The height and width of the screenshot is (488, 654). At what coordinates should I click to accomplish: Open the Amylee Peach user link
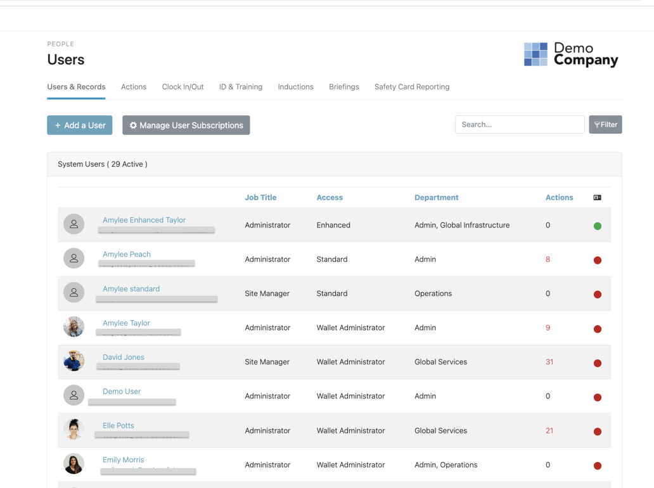[127, 254]
